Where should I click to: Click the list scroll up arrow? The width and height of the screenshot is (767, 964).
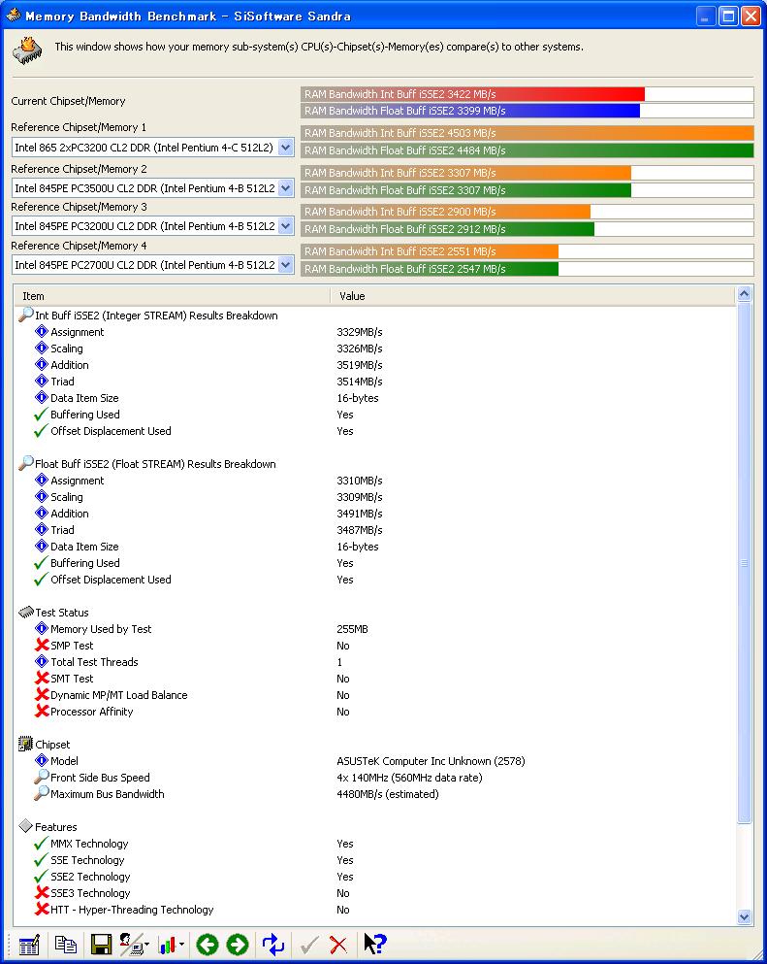point(744,294)
